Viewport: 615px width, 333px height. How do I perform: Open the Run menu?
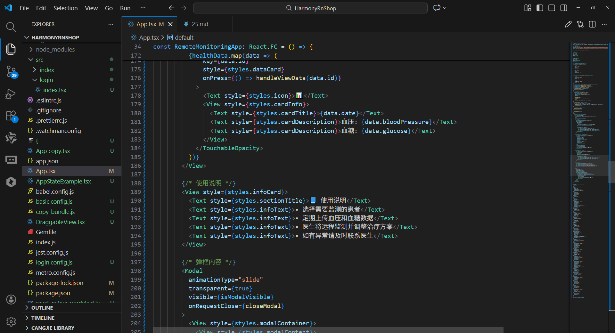point(125,8)
